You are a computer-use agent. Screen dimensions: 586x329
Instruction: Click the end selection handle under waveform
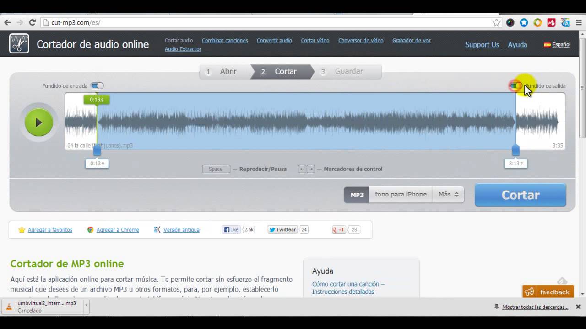click(x=516, y=150)
